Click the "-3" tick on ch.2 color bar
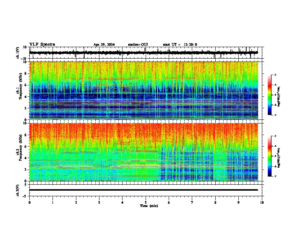Screen dimensions: 295x227 275,136
